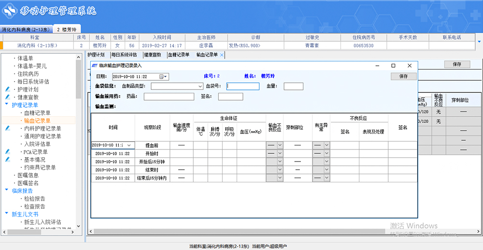This screenshot has width=483, height=250.
Task: Select the 消化内科病房(2-13东) top tab
Action: point(26,29)
